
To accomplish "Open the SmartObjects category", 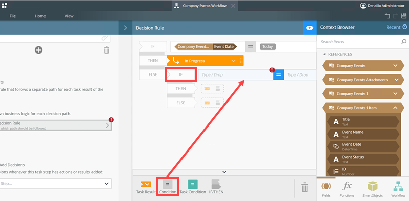I will tap(373, 189).
